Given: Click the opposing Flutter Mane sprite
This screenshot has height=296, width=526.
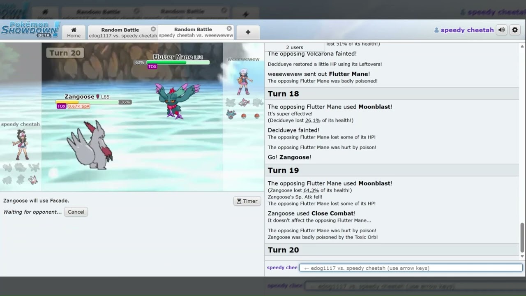Looking at the screenshot, I should coord(177,101).
